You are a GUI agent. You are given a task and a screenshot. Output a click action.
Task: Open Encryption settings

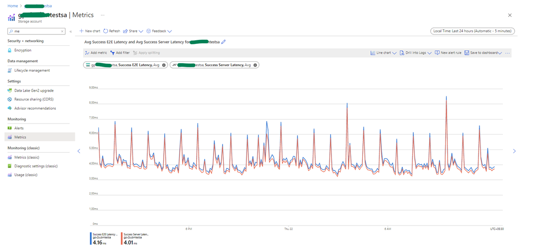click(23, 50)
